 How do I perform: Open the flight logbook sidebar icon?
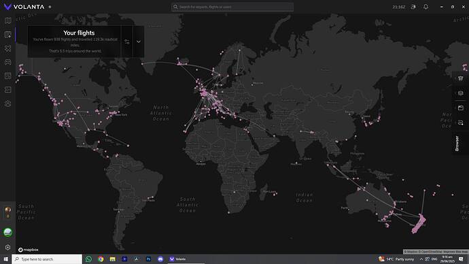pyautogui.click(x=7, y=35)
